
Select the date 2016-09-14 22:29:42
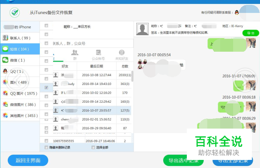[x=96, y=101]
